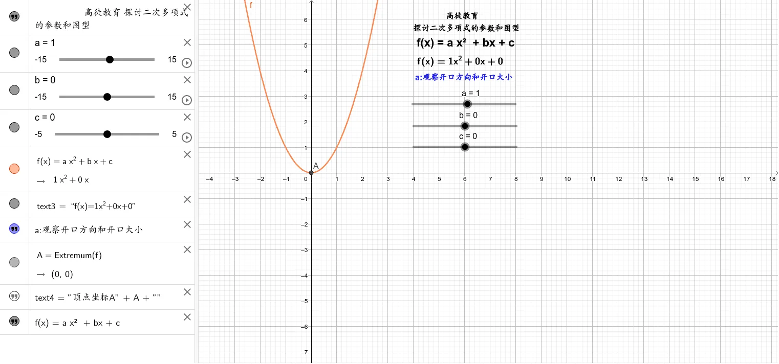Click the c = 0 slider knob on graph

[465, 147]
